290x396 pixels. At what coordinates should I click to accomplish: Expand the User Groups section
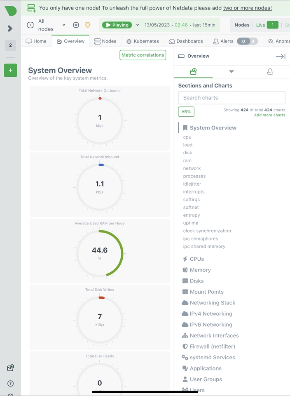[x=202, y=379]
